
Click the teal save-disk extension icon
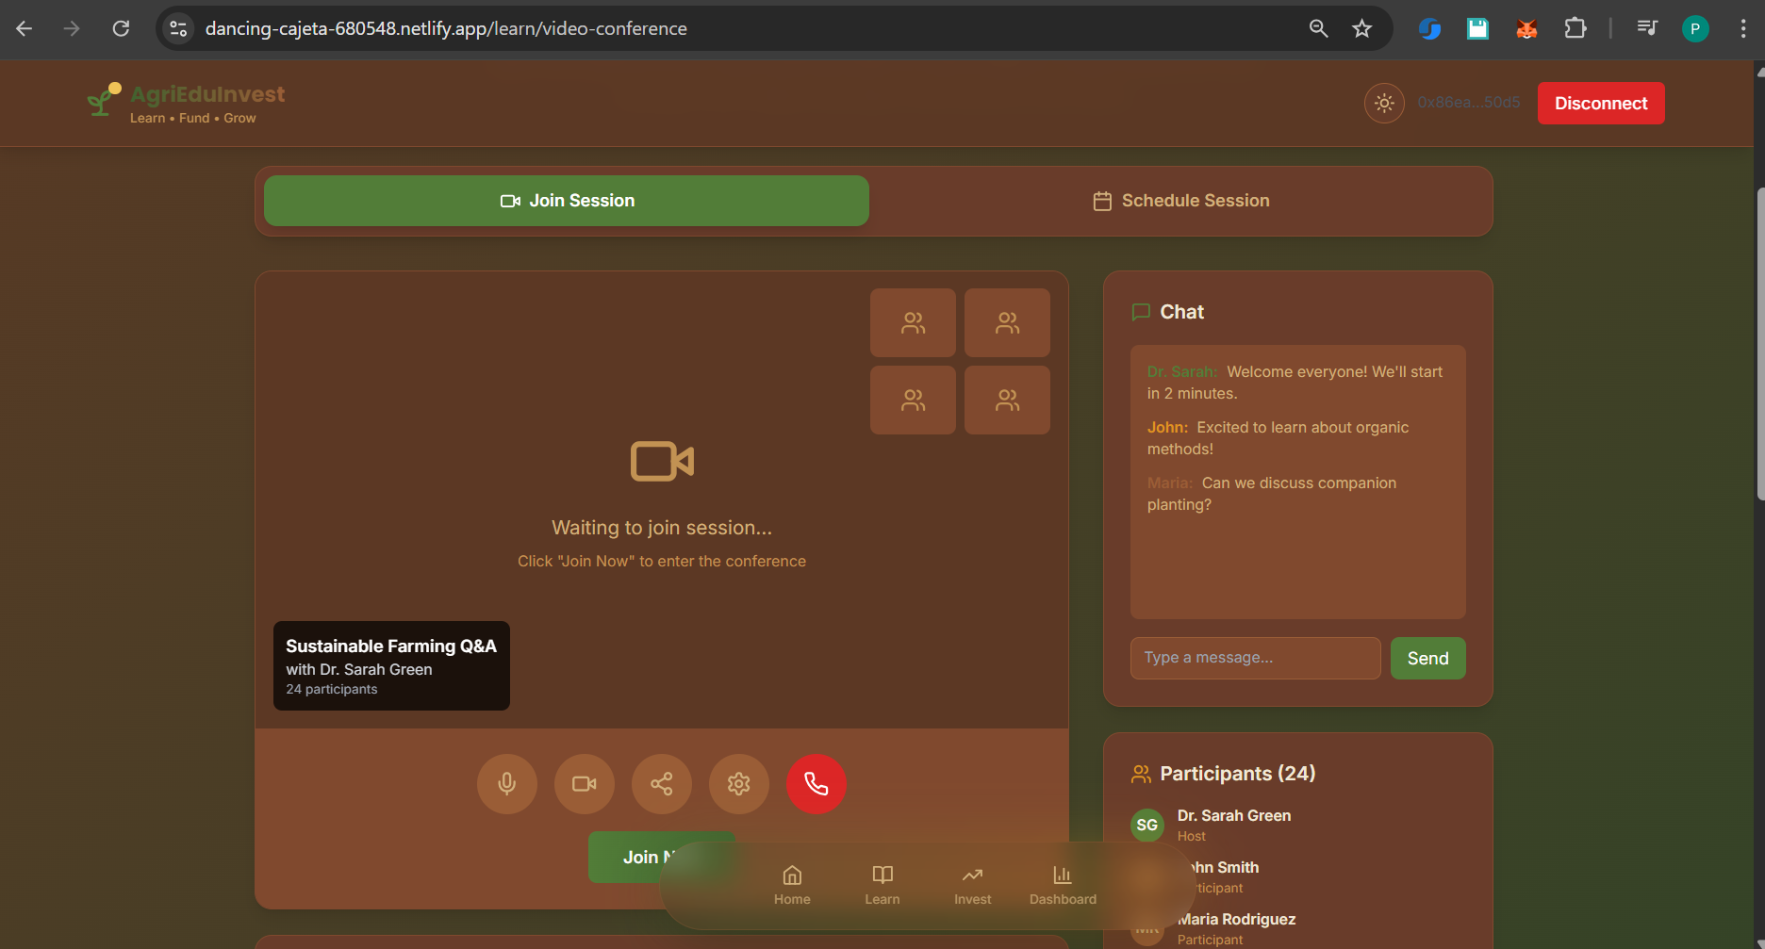(x=1477, y=29)
